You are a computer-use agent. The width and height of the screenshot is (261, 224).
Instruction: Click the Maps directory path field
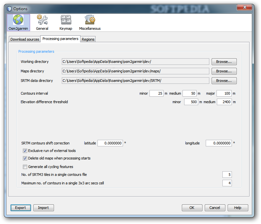135,71
